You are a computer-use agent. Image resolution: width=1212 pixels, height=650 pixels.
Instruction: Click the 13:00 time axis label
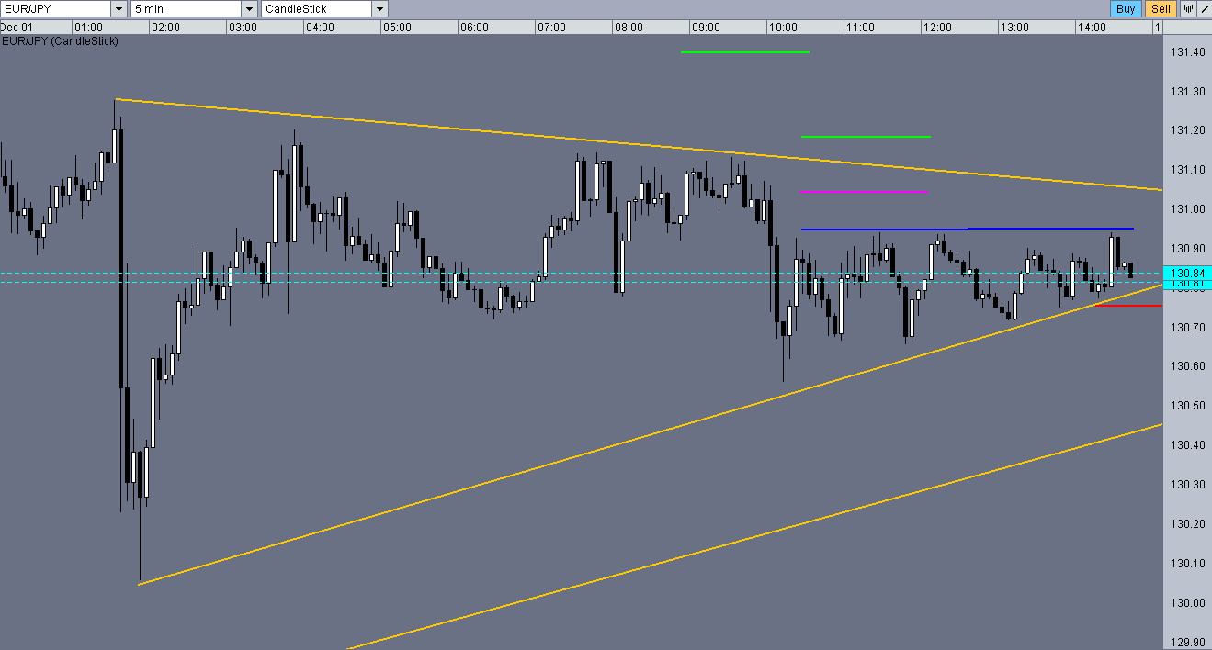1015,28
